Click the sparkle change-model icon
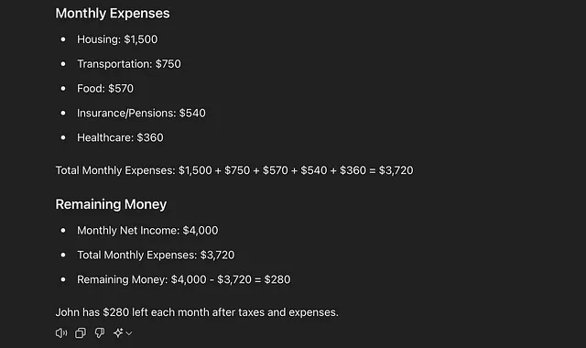 click(118, 332)
